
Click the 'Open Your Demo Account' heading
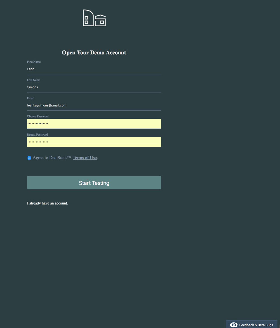[x=94, y=52]
